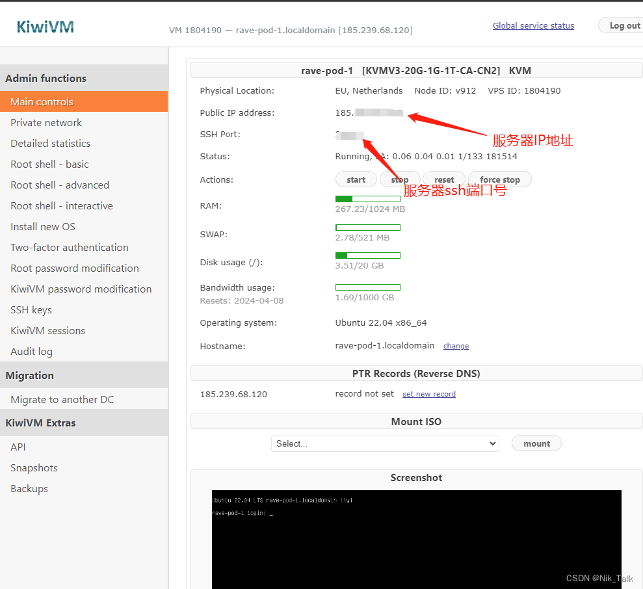The height and width of the screenshot is (589, 643).
Task: Click the Disk usage bar
Action: (x=368, y=255)
